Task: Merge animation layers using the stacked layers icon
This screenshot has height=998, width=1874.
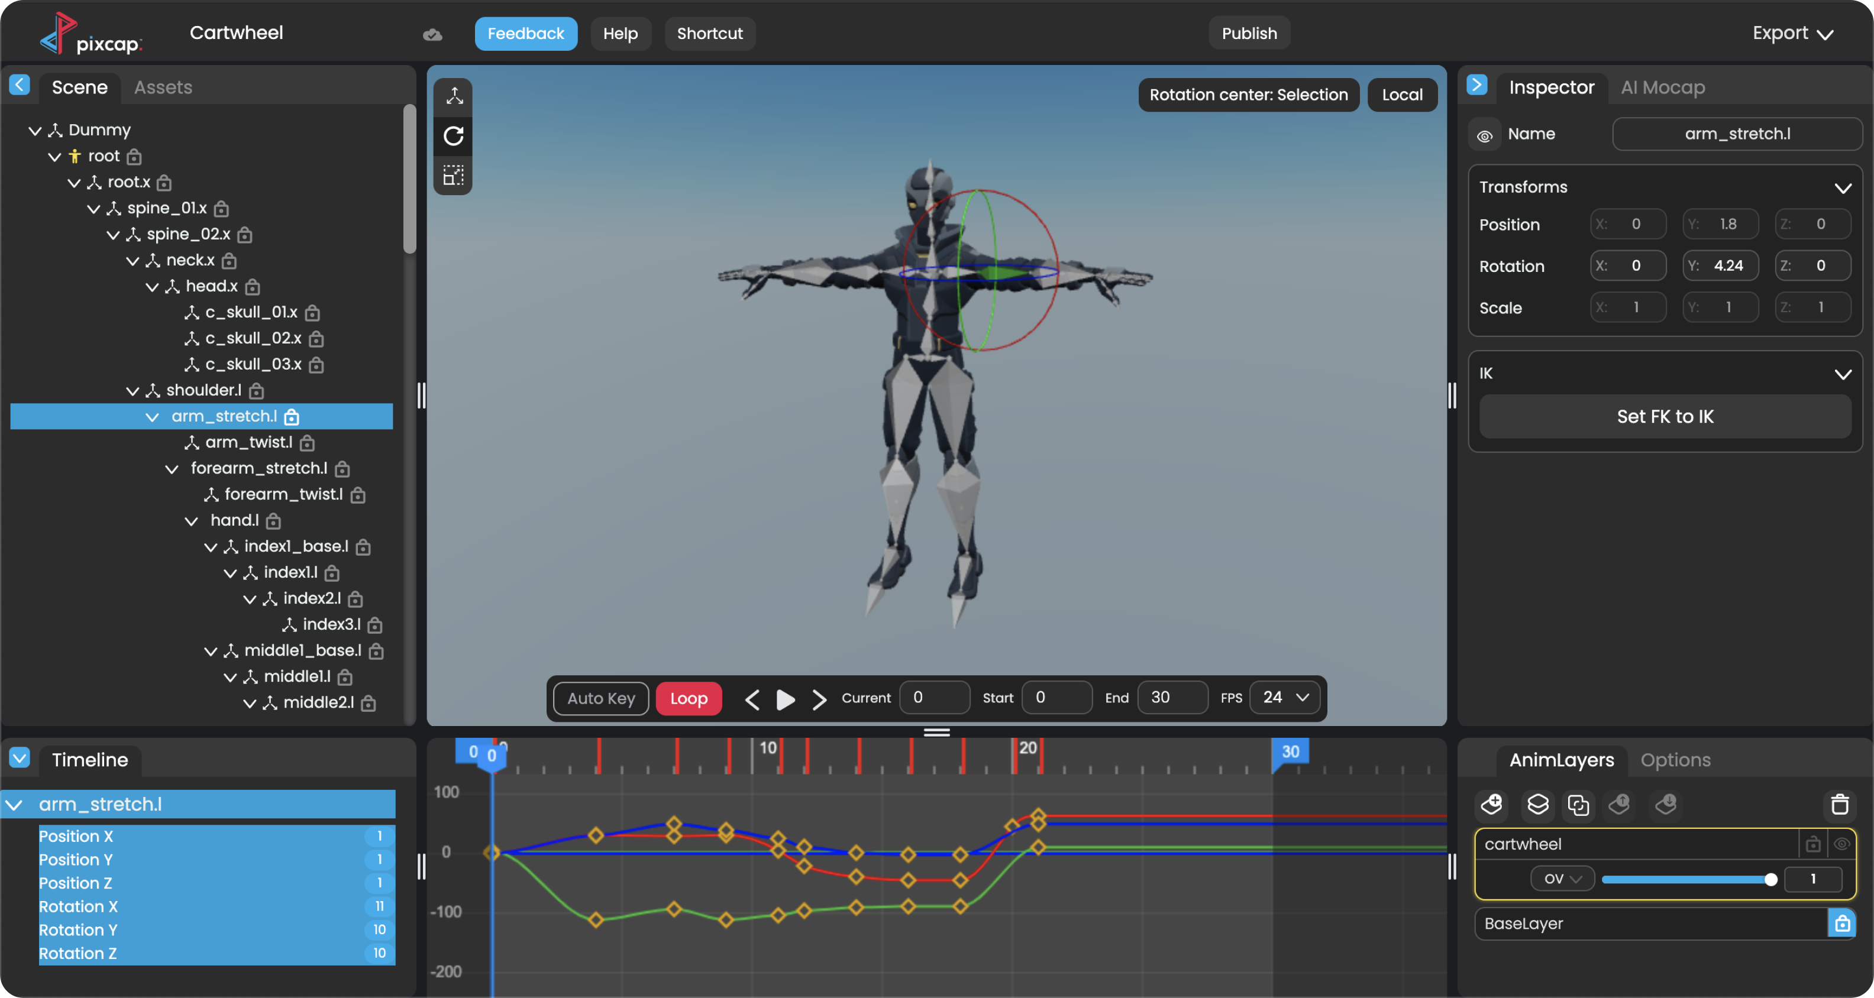Action: (1538, 805)
